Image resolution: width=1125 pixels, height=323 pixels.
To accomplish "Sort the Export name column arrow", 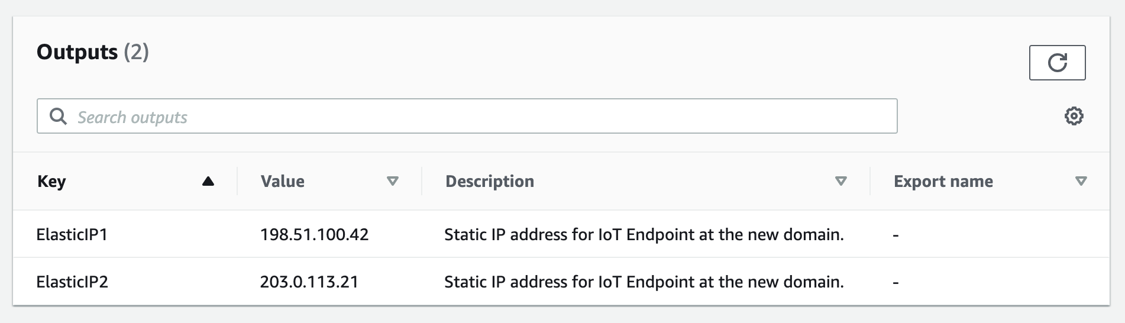I will click(1081, 182).
